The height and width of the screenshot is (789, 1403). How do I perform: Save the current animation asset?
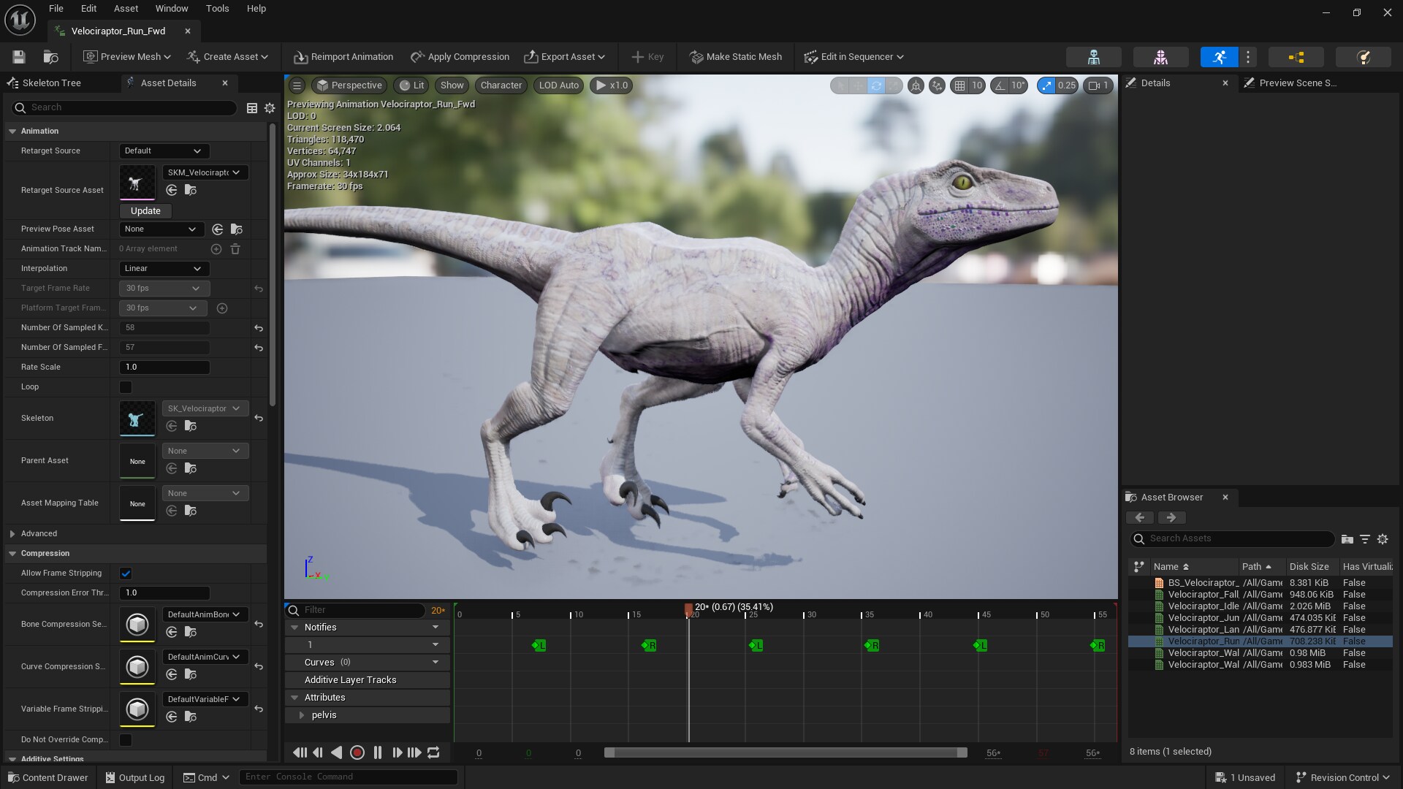click(x=18, y=56)
